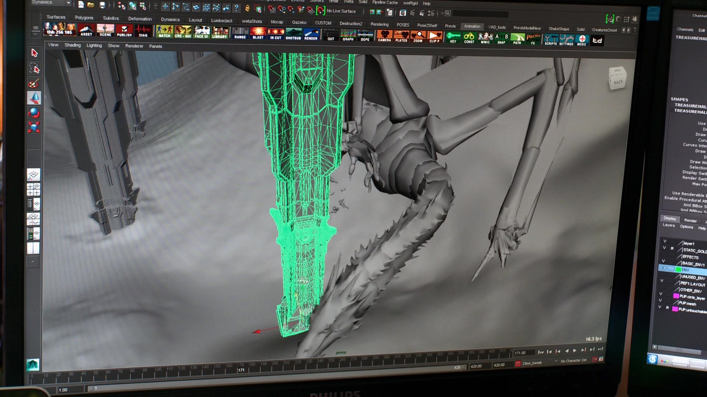Open the viewport Panels menu
The image size is (707, 397).
[155, 46]
